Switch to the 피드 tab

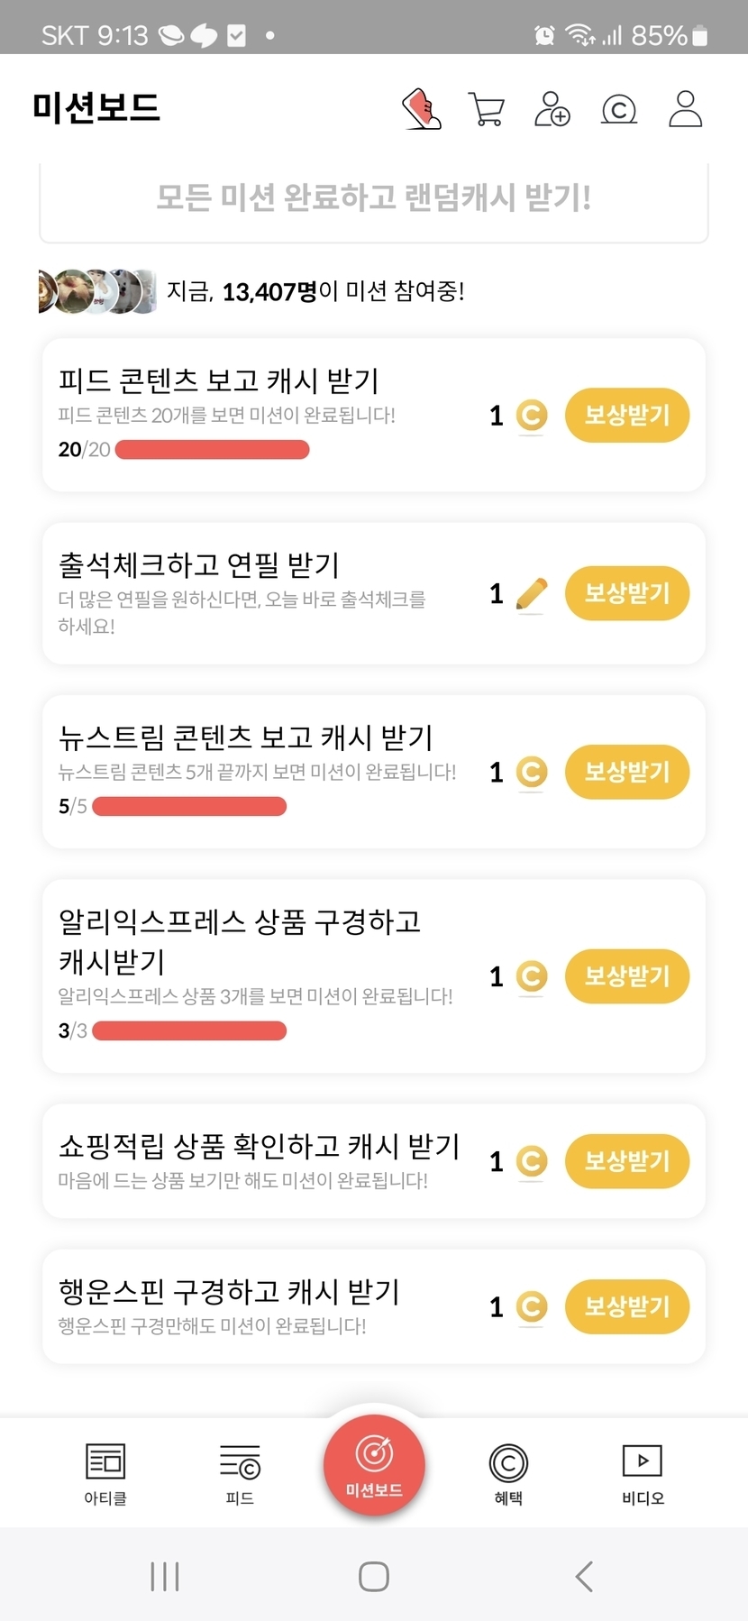pyautogui.click(x=240, y=1473)
